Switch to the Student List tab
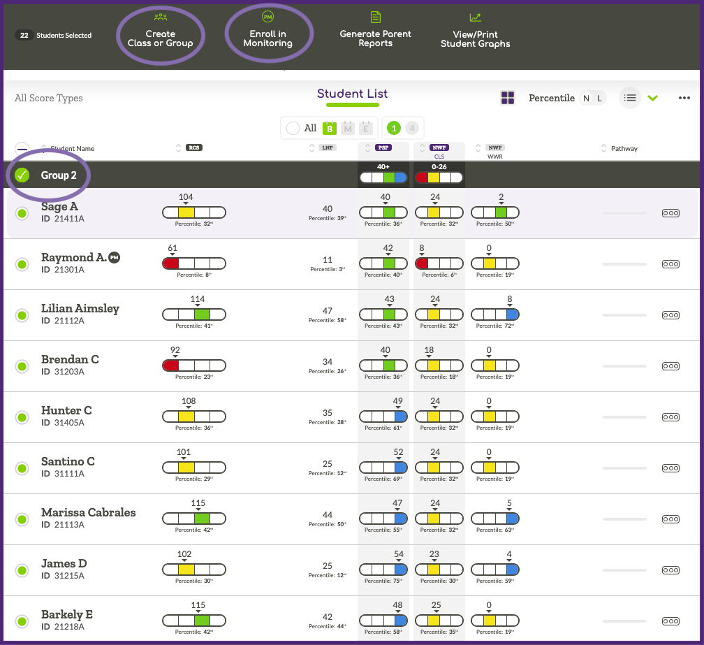This screenshot has height=645, width=704. (352, 93)
